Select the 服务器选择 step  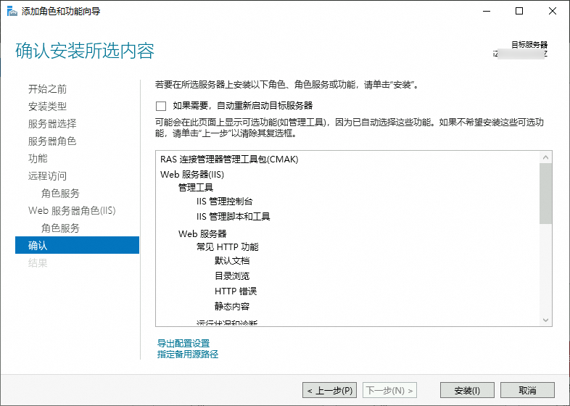point(52,124)
